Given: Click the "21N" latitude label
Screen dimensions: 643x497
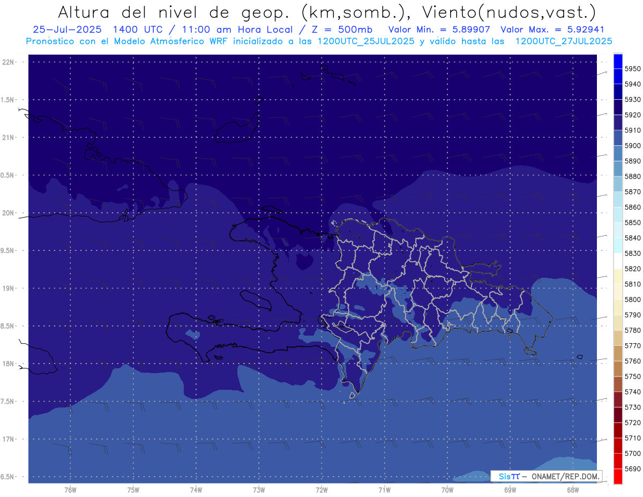Looking at the screenshot, I should [9, 138].
